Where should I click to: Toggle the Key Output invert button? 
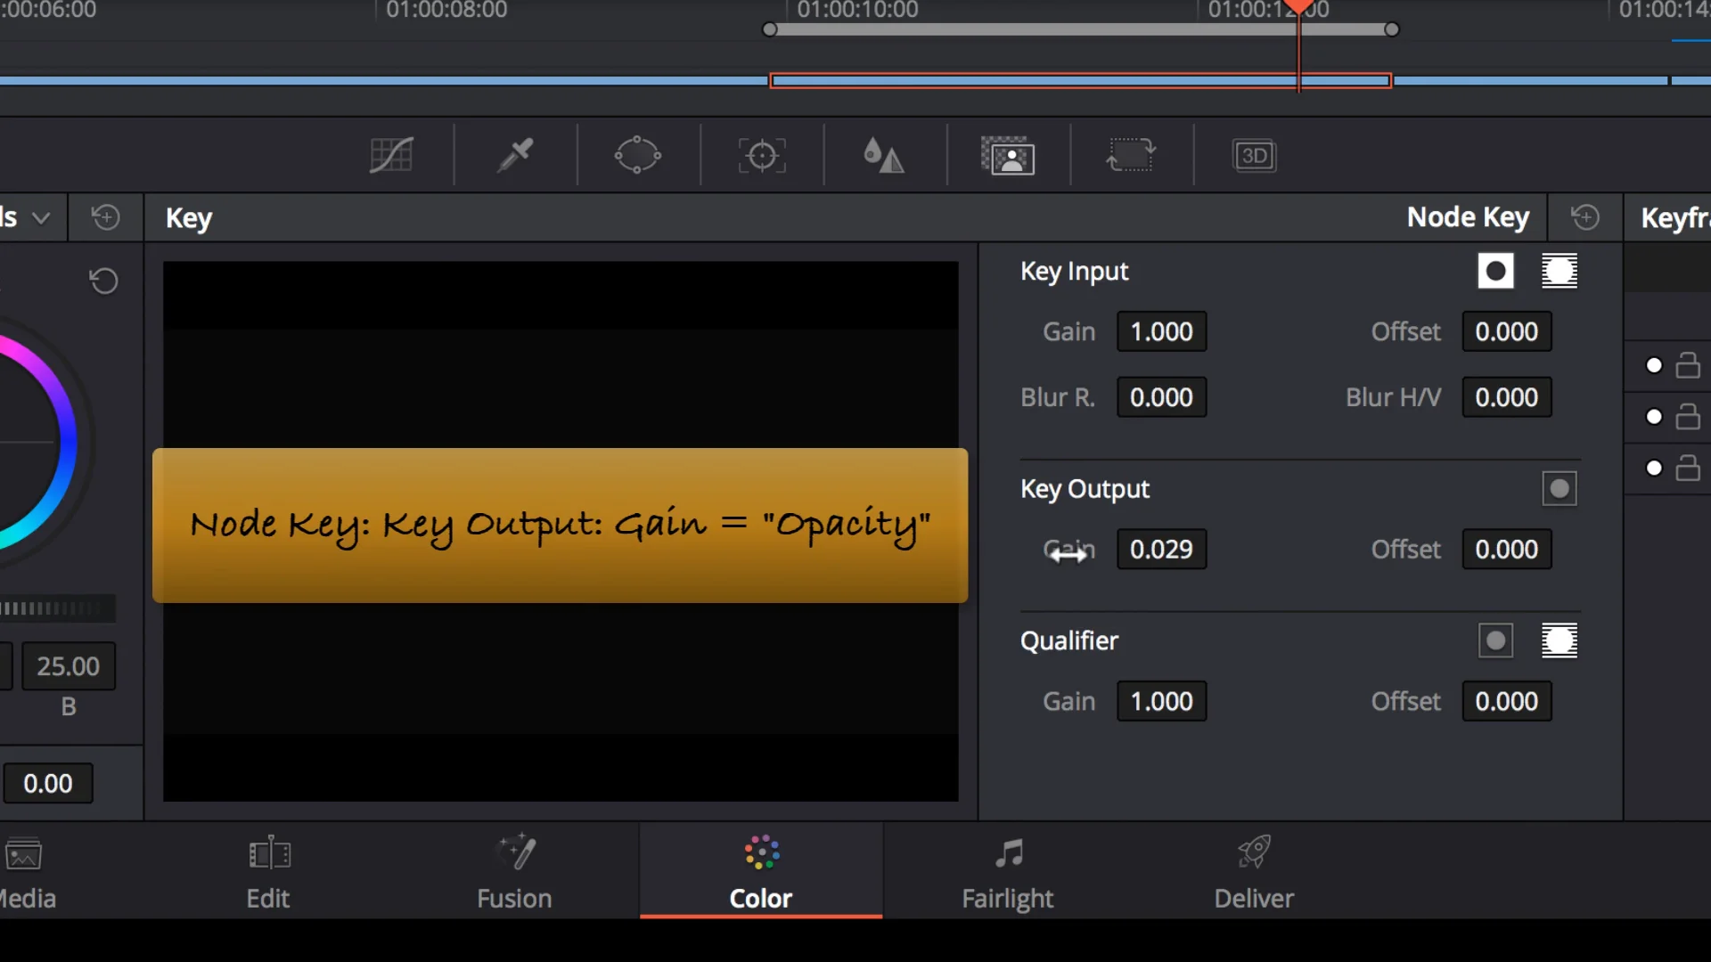coord(1559,488)
